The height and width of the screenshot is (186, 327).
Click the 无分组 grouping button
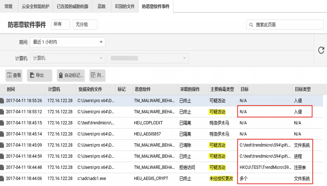pyautogui.click(x=85, y=25)
